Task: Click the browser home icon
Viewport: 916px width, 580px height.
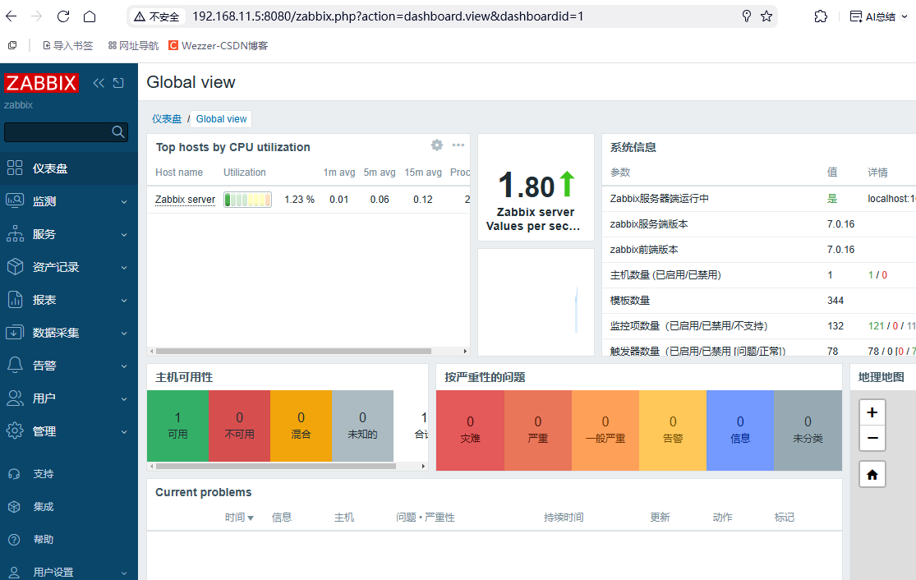Action: pos(90,16)
